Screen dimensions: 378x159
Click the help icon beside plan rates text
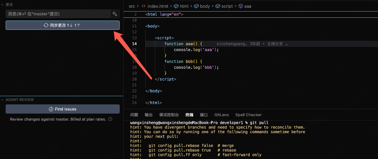click(x=110, y=119)
